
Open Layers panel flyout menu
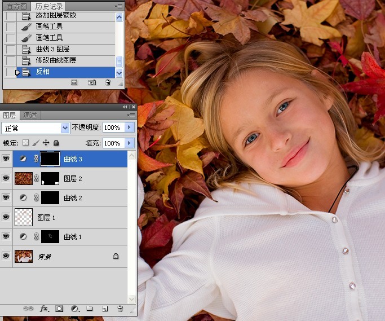131,115
